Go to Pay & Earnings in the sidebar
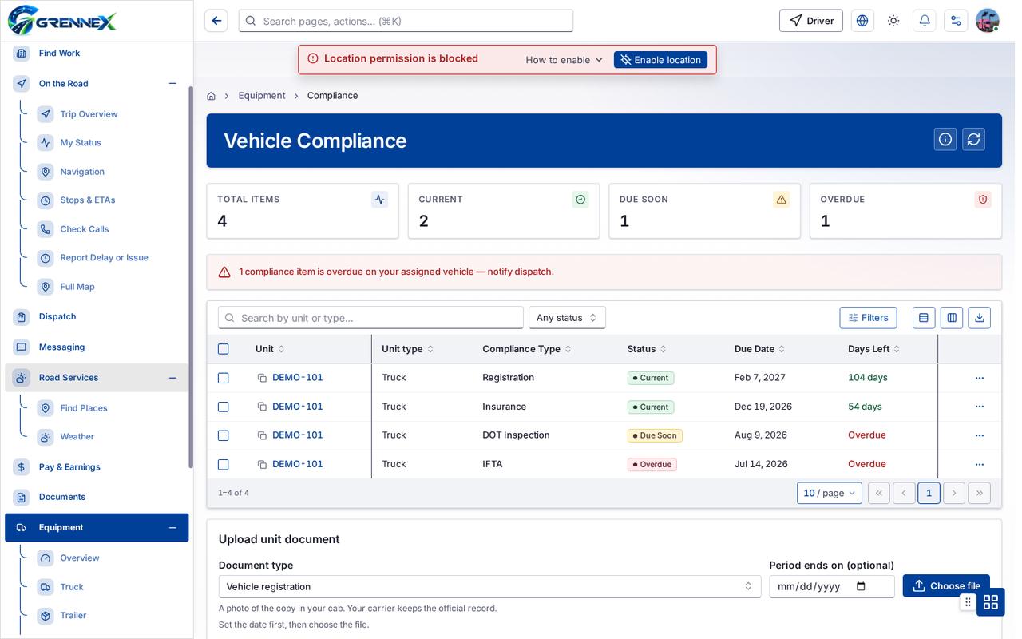The height and width of the screenshot is (639, 1022). tap(69, 466)
